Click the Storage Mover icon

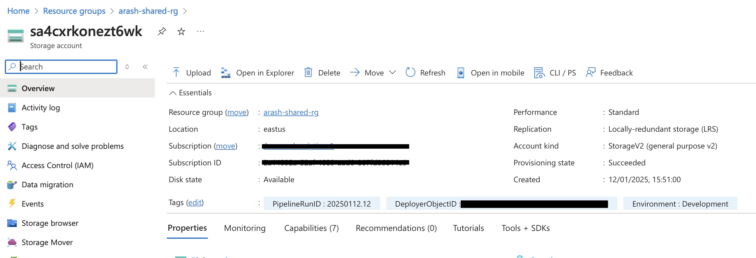(x=12, y=242)
